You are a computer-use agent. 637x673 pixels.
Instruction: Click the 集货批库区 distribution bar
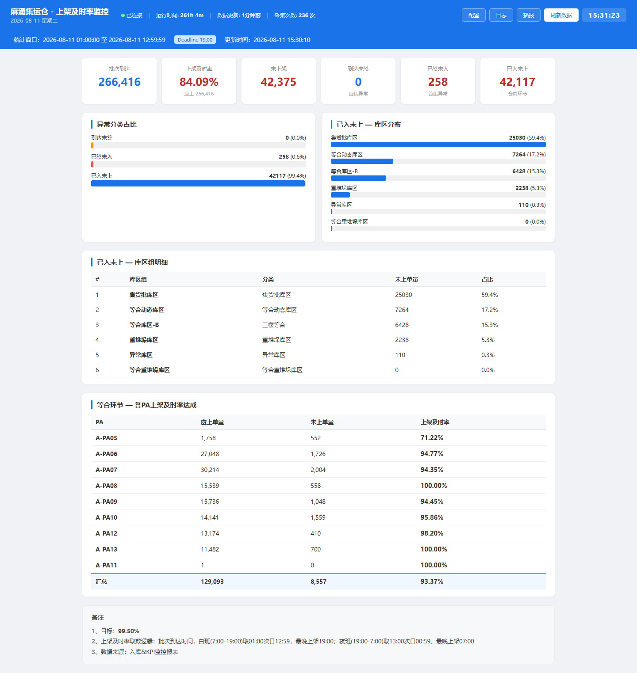438,144
